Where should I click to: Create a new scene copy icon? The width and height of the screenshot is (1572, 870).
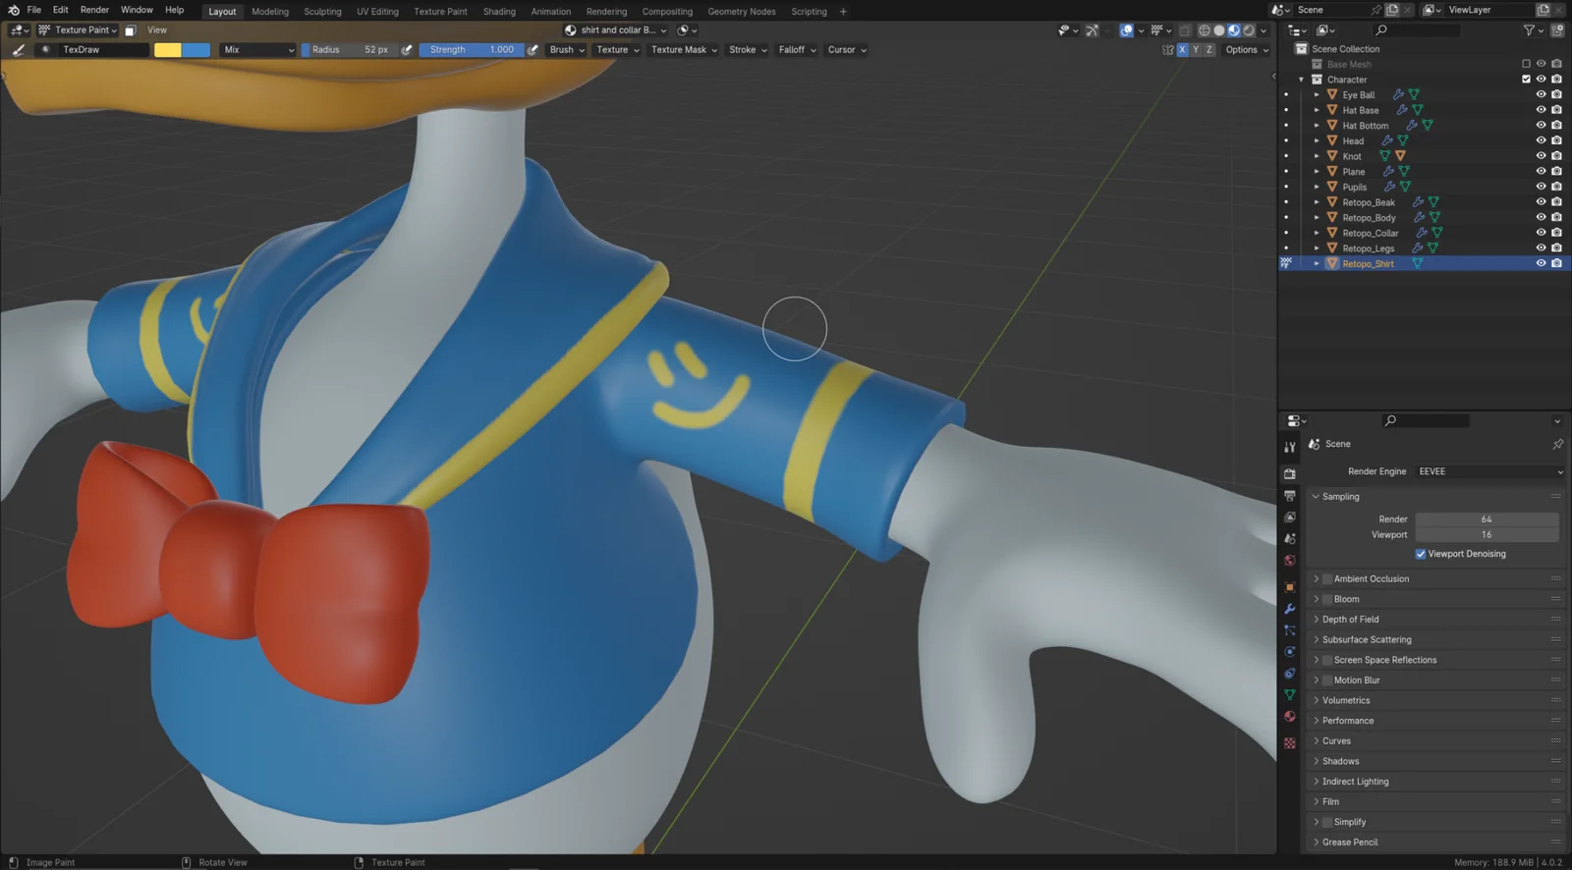point(1392,10)
